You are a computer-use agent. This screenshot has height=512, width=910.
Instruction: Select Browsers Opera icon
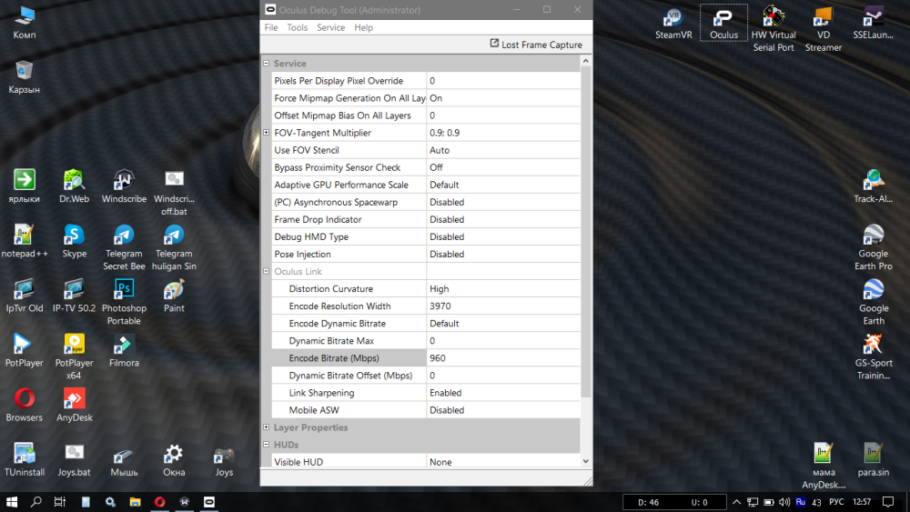24,406
